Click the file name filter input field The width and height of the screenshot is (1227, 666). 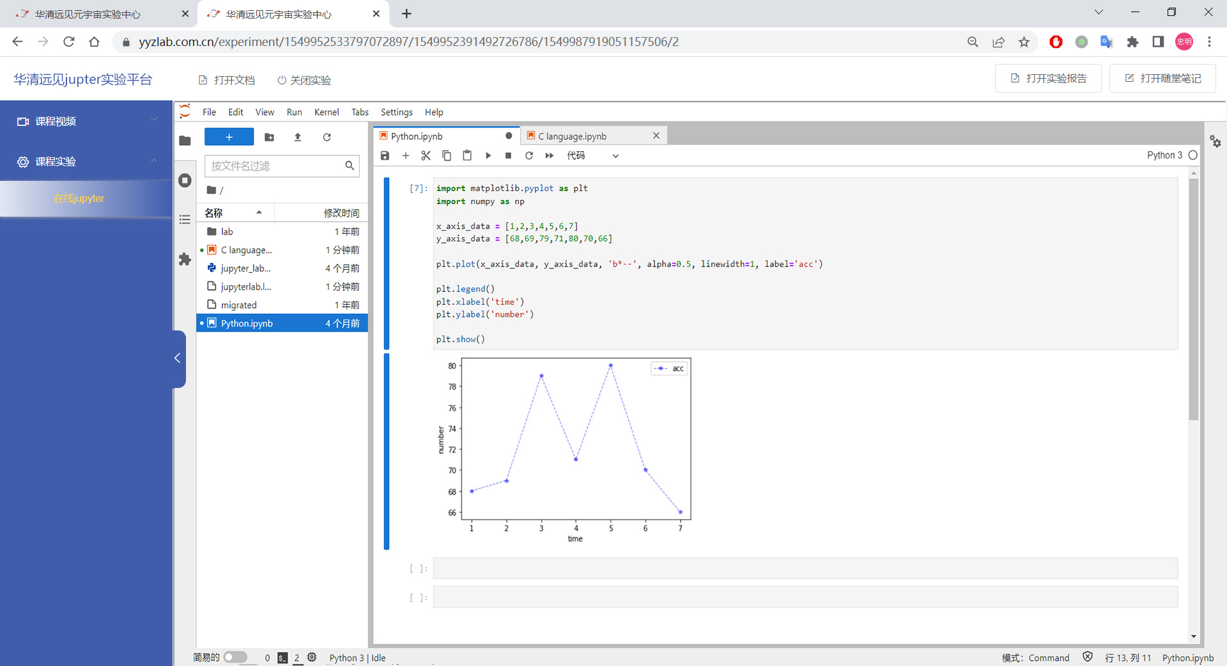click(275, 166)
